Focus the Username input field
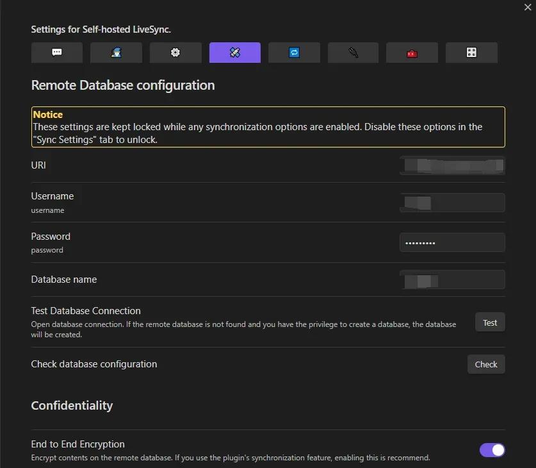Viewport: 536px width, 468px height. point(452,203)
